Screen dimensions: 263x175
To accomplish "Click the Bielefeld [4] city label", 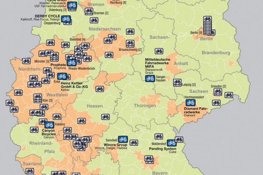I will [78, 39].
